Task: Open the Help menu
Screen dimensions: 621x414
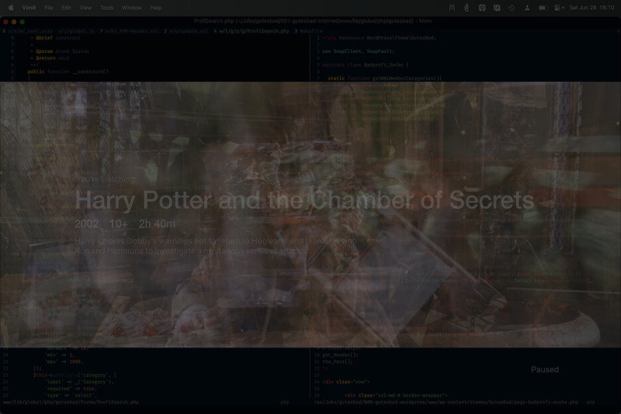Action: tap(156, 7)
